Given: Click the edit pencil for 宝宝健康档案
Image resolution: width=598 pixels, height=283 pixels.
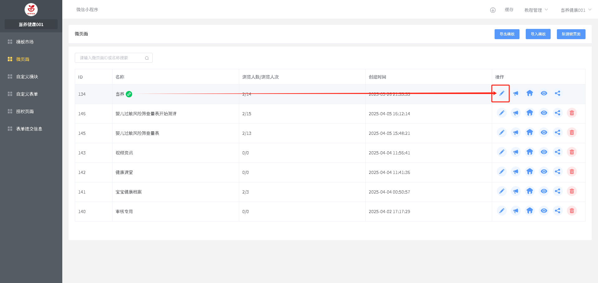Looking at the screenshot, I should tap(501, 191).
